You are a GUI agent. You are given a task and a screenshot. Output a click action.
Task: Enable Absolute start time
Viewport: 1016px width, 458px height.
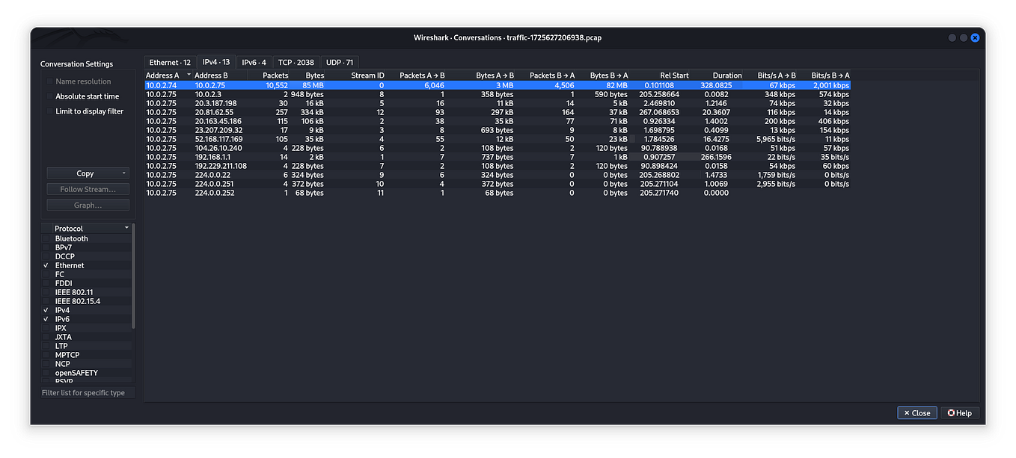pyautogui.click(x=49, y=96)
